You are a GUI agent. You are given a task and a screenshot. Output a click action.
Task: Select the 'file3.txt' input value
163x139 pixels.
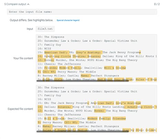pyautogui.click(x=45, y=29)
